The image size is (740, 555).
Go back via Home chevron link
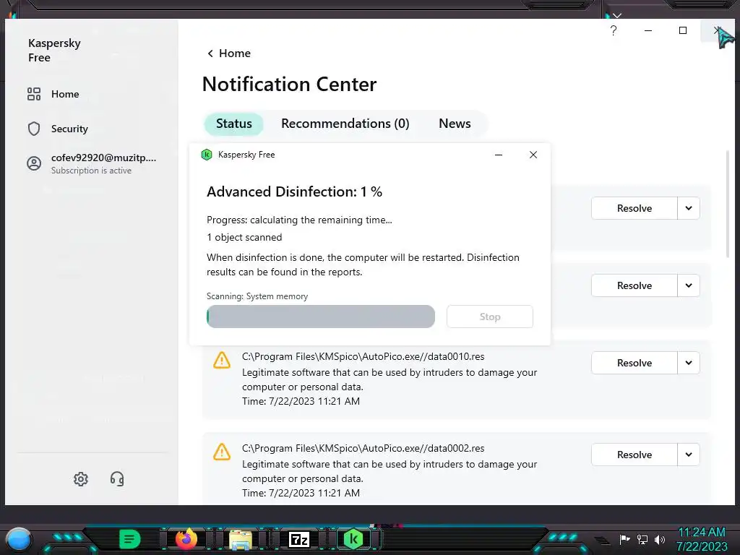coord(229,53)
